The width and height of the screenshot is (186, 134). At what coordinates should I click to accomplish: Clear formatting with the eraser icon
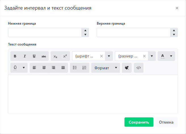[x=127, y=68]
